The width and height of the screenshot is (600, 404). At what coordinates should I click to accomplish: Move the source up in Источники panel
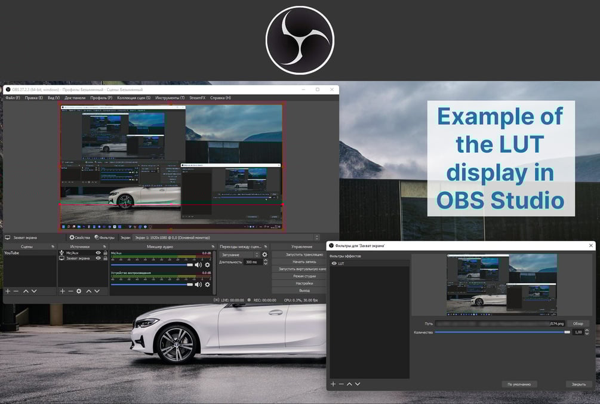tap(89, 291)
